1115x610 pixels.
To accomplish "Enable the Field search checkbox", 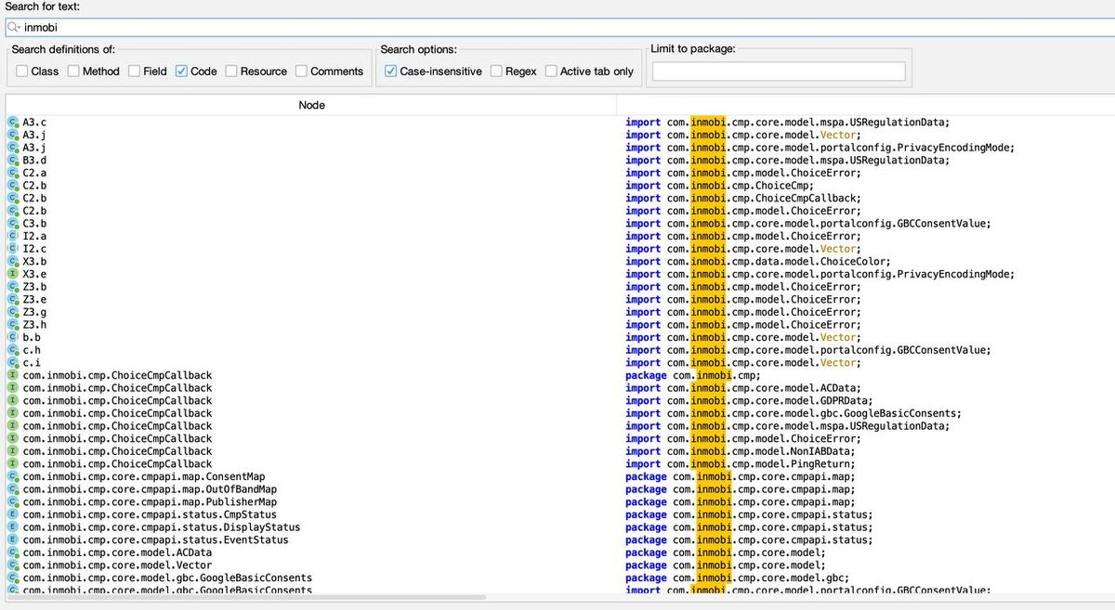I will [135, 71].
